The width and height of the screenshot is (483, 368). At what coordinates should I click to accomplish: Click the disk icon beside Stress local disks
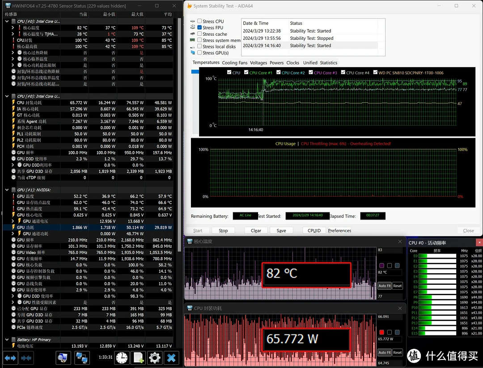(x=193, y=47)
